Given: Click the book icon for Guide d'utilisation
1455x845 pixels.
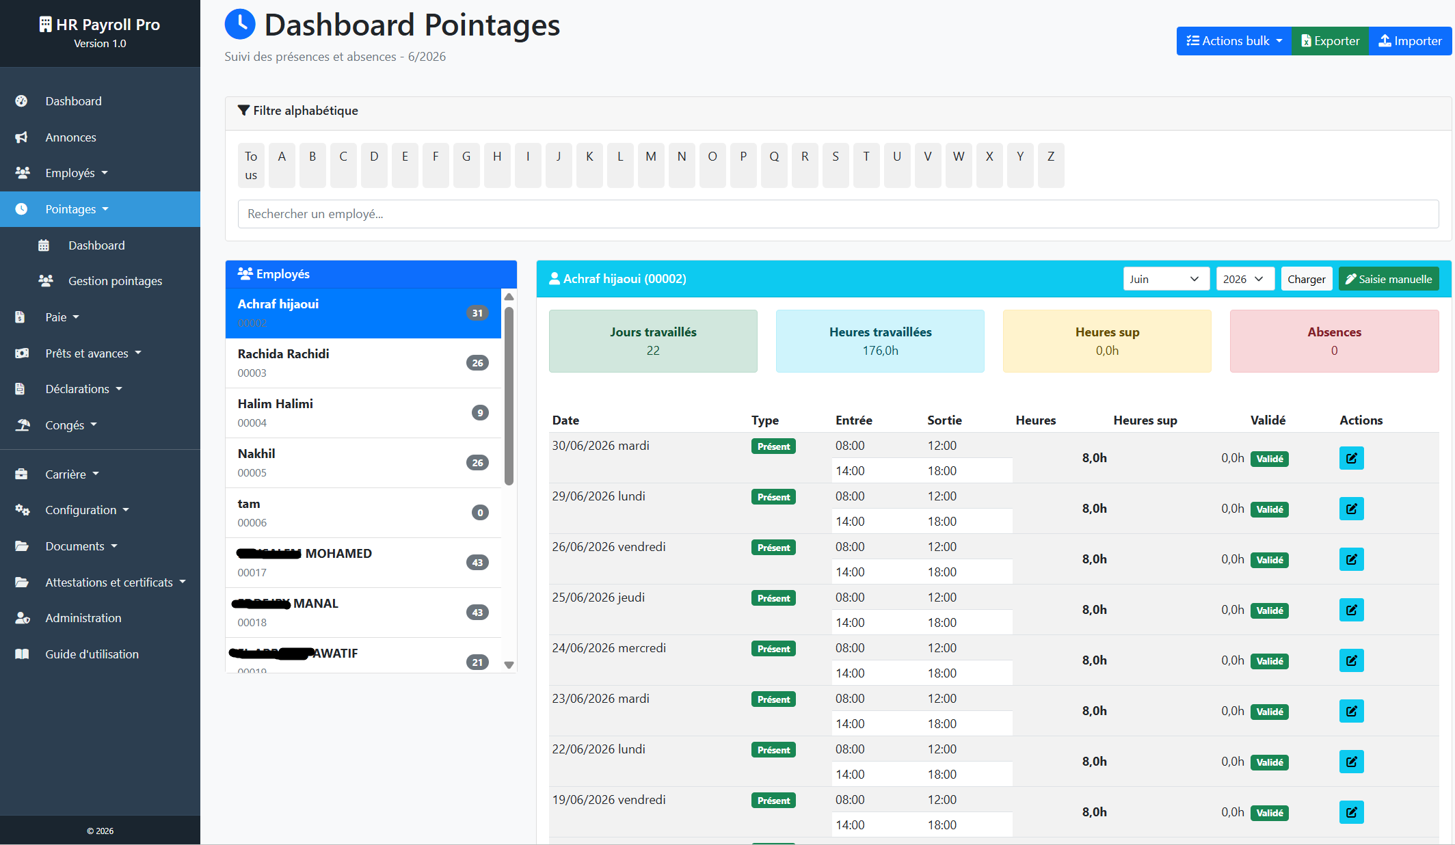Looking at the screenshot, I should click(x=22, y=654).
